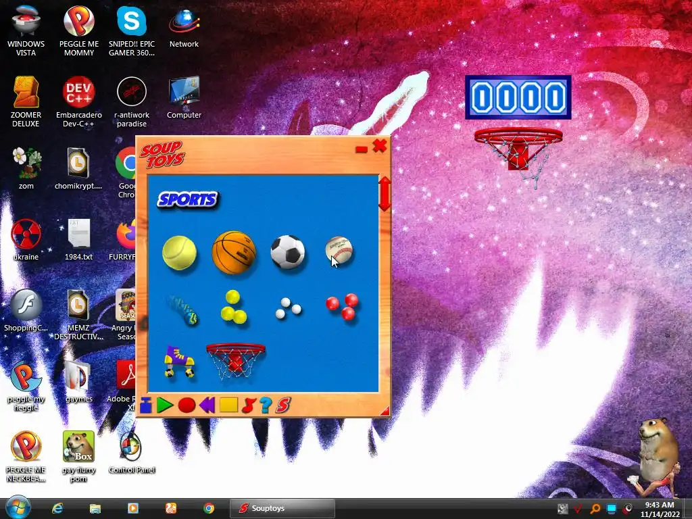This screenshot has height=519, width=692.
Task: Select the basketball in Sports toys
Action: [x=234, y=252]
